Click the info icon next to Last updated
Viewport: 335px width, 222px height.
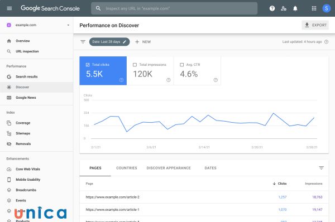tap(326, 42)
